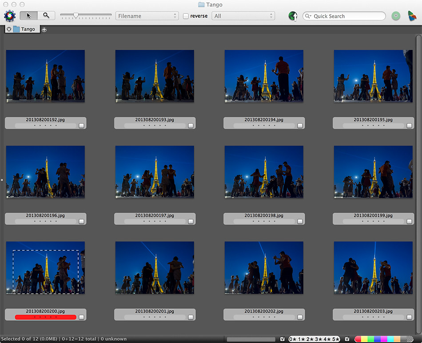Open the Quick Search magnifier options
The height and width of the screenshot is (343, 422).
tap(308, 16)
